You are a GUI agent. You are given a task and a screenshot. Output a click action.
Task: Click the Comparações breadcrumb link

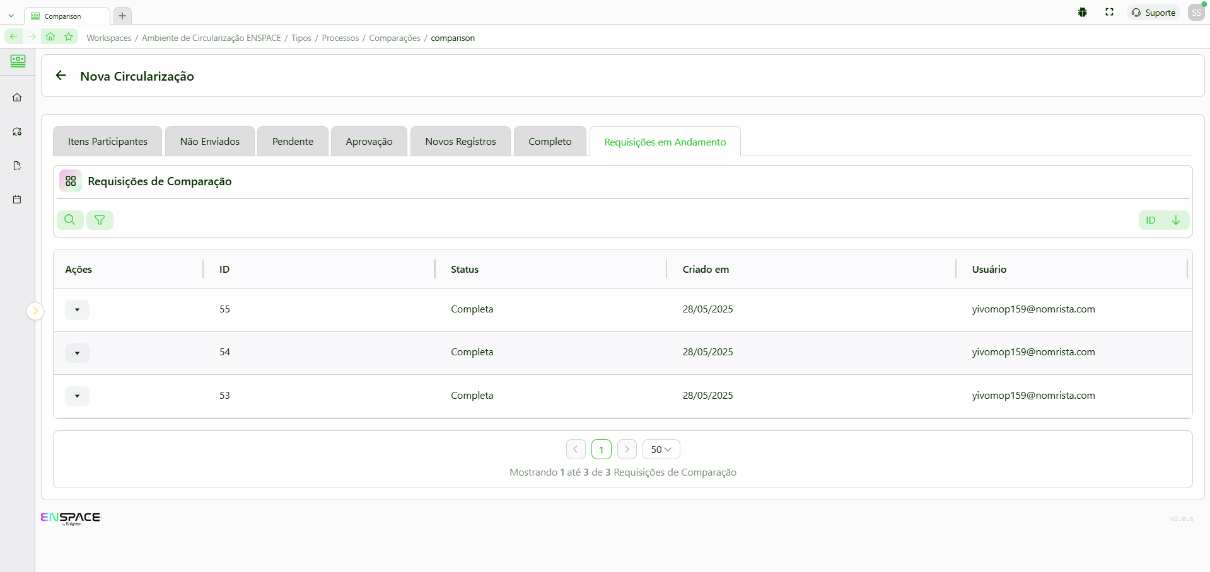point(394,38)
